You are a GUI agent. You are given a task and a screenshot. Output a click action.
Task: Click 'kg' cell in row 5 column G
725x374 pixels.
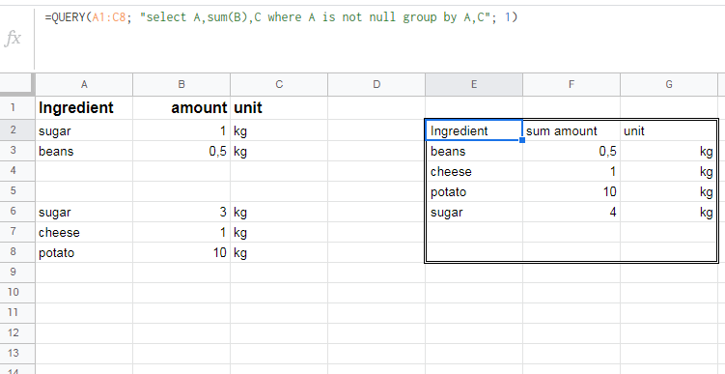669,191
